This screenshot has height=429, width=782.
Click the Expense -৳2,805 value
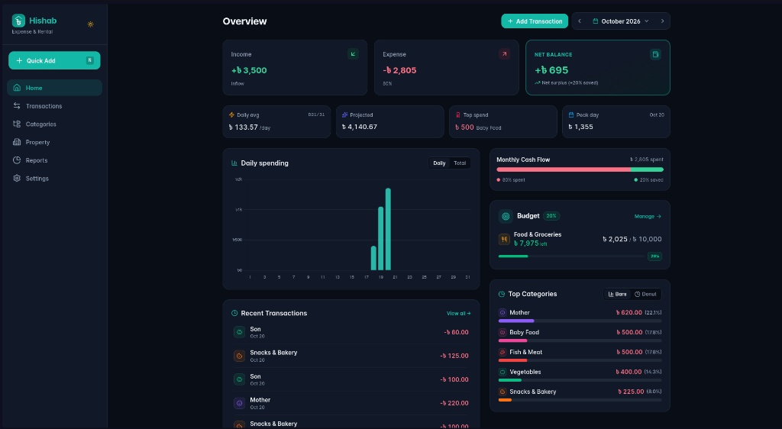(399, 70)
